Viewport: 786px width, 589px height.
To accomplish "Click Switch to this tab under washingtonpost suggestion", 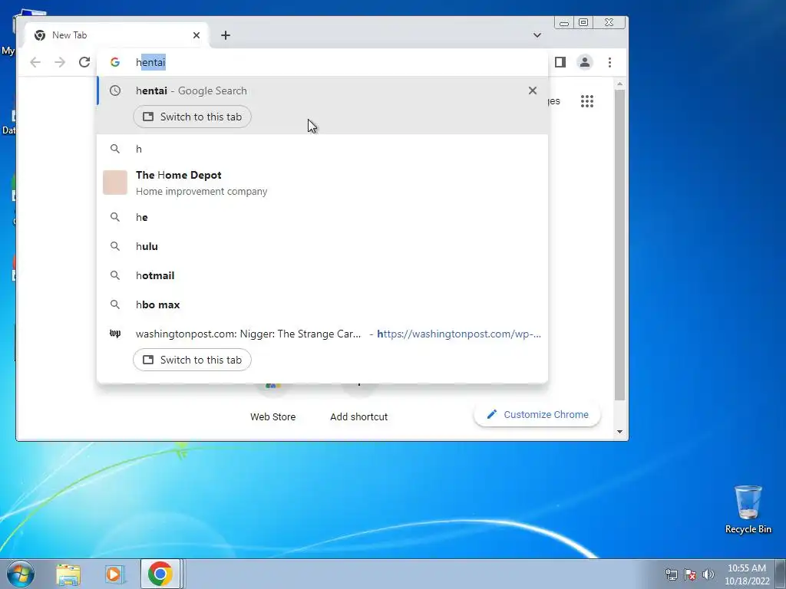I will coord(192,360).
